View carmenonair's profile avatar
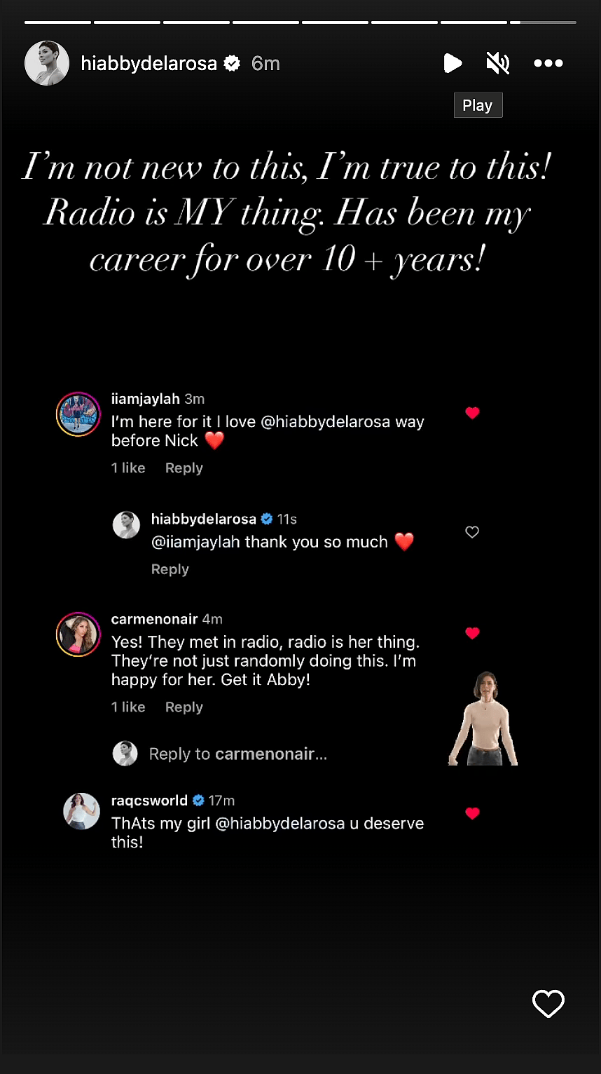 point(78,634)
